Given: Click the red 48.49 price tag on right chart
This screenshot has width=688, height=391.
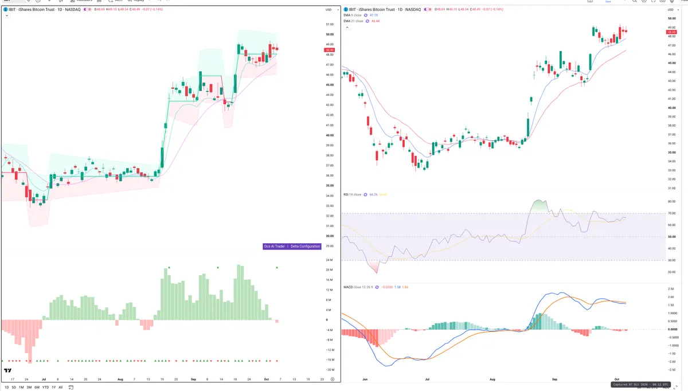Looking at the screenshot, I should tap(672, 32).
